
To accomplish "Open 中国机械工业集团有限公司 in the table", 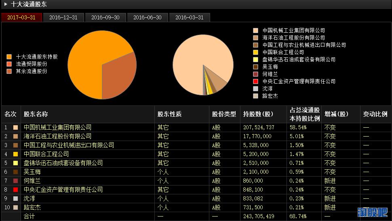I will [x=57, y=128].
